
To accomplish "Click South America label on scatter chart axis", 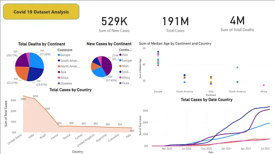I will 184,92.
